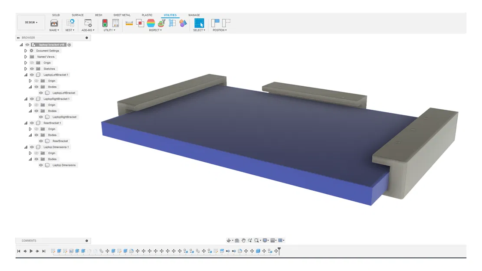Toggle visibility of the Laptop Dimensions body
The width and height of the screenshot is (482, 271).
tap(41, 165)
